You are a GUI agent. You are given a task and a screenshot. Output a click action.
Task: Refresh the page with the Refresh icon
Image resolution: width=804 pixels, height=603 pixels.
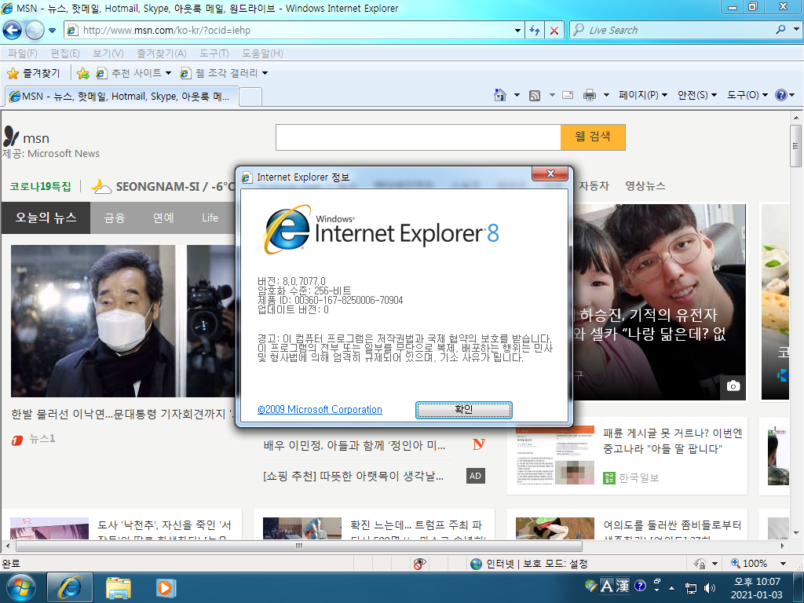pyautogui.click(x=534, y=31)
